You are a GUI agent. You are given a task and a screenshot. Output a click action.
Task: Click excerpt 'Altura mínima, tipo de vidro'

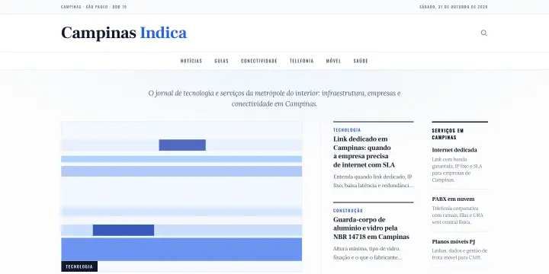pyautogui.click(x=368, y=253)
